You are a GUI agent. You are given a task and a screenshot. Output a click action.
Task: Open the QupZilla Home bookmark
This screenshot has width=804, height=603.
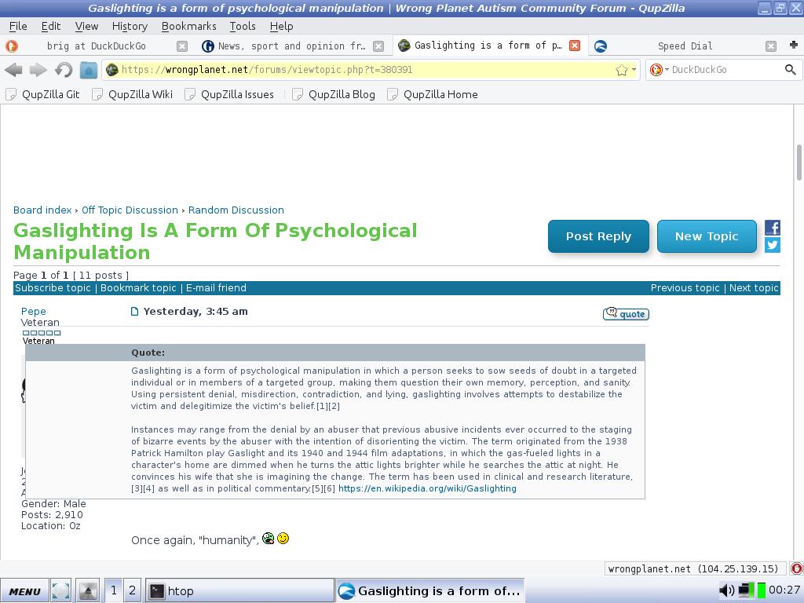coord(433,94)
